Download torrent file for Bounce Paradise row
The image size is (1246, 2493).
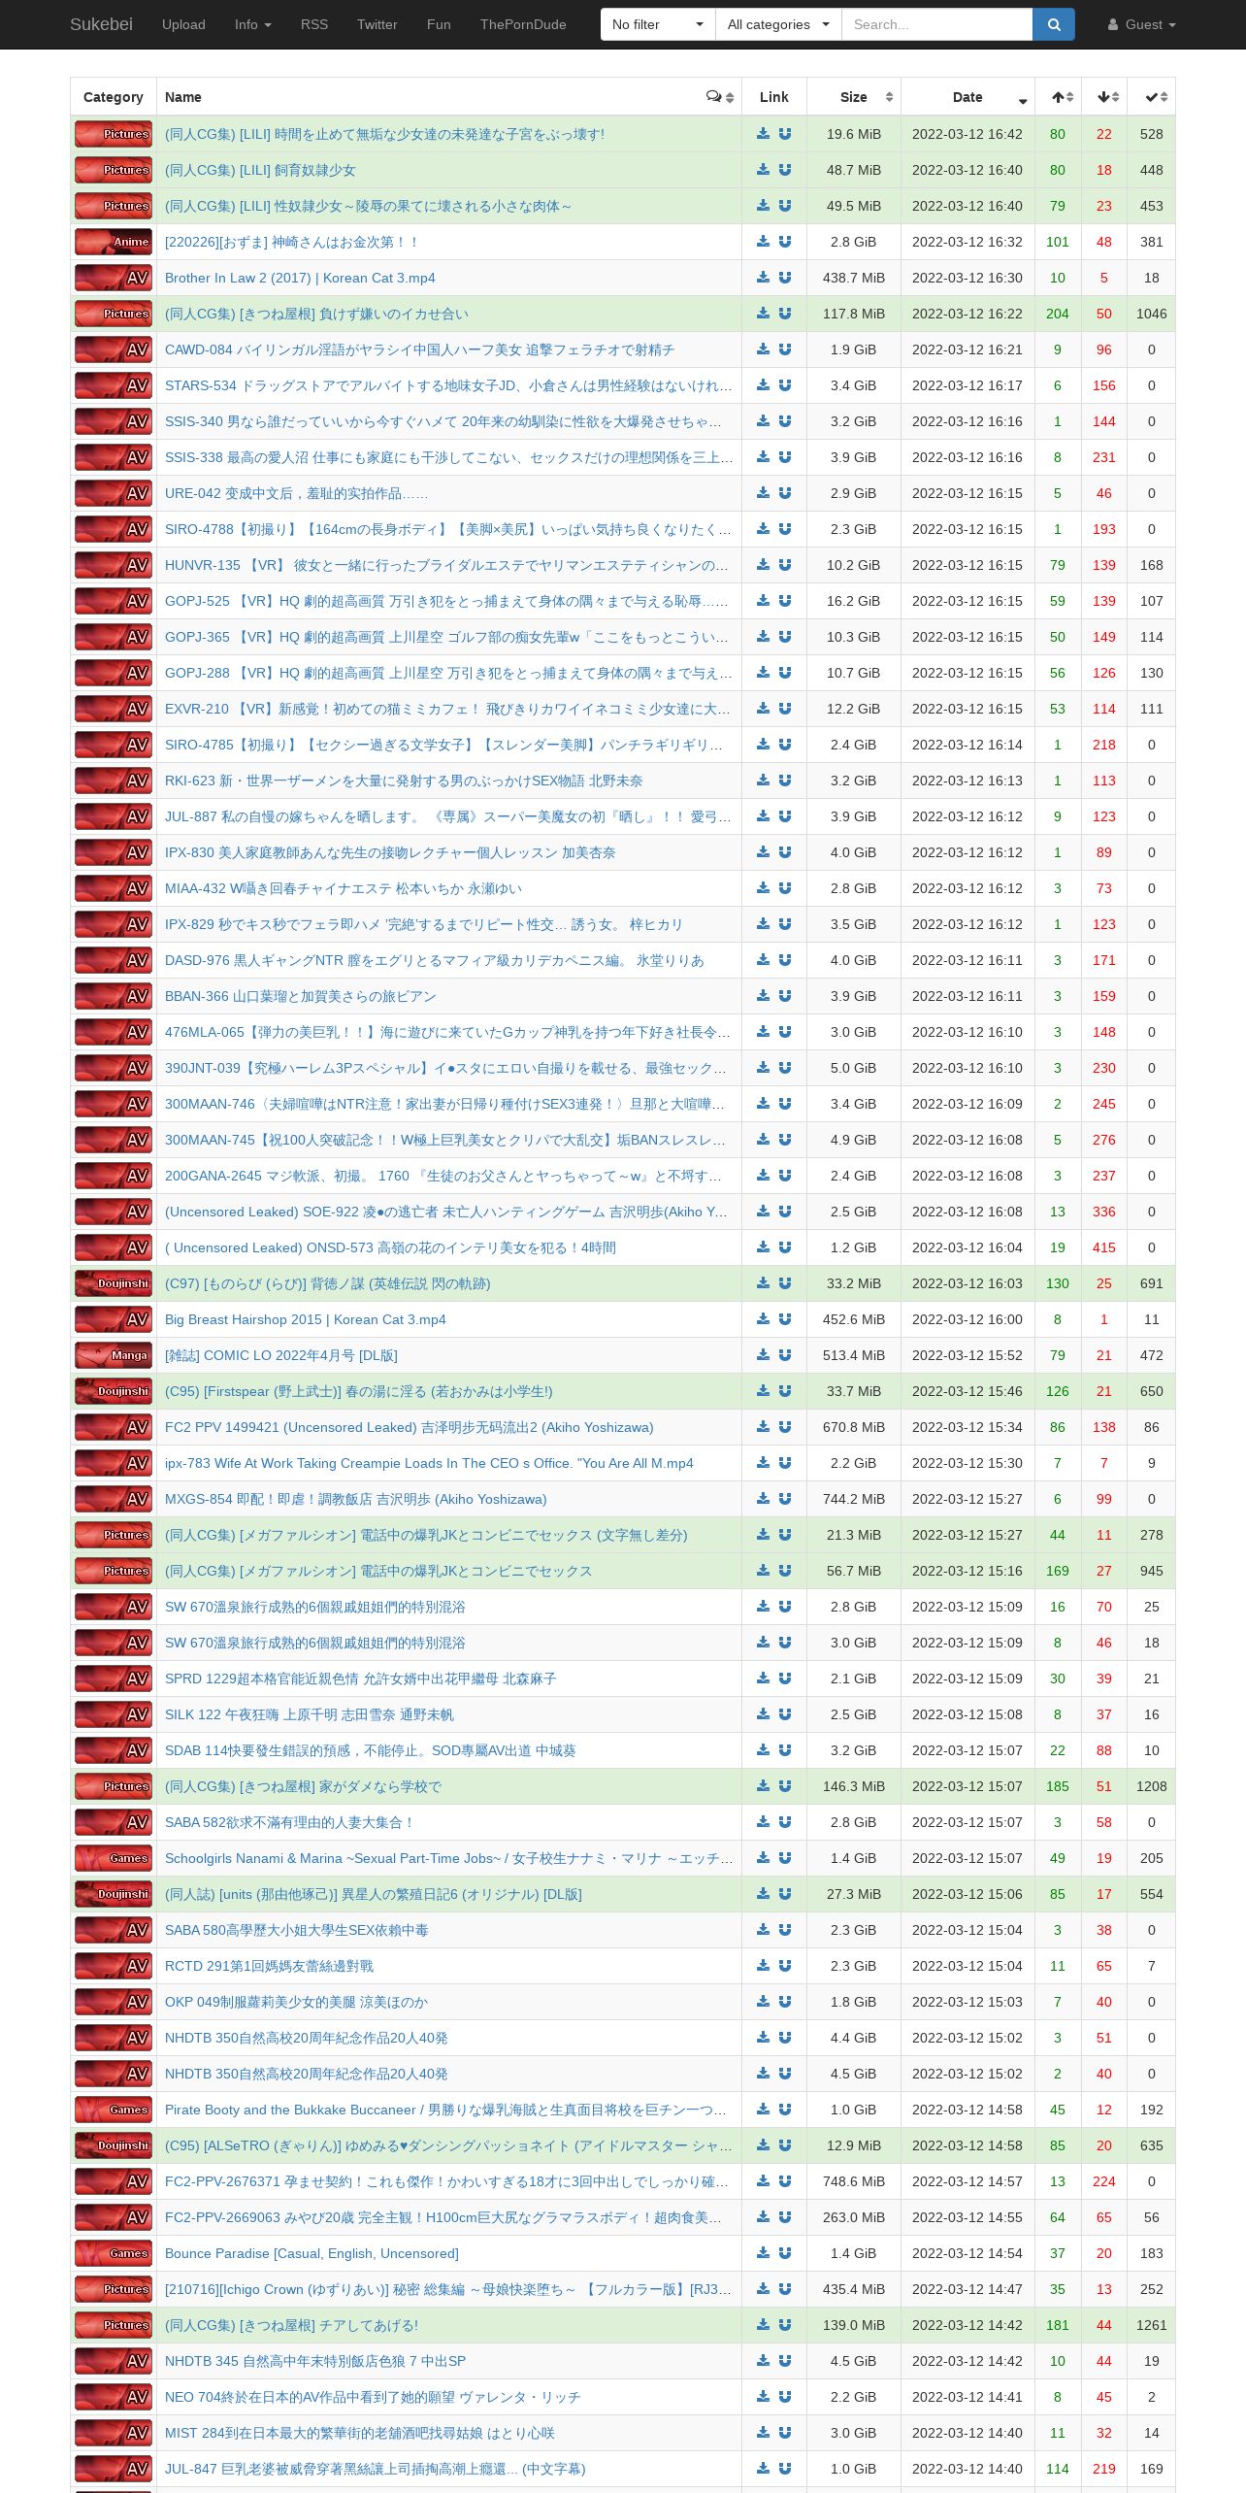point(763,2253)
